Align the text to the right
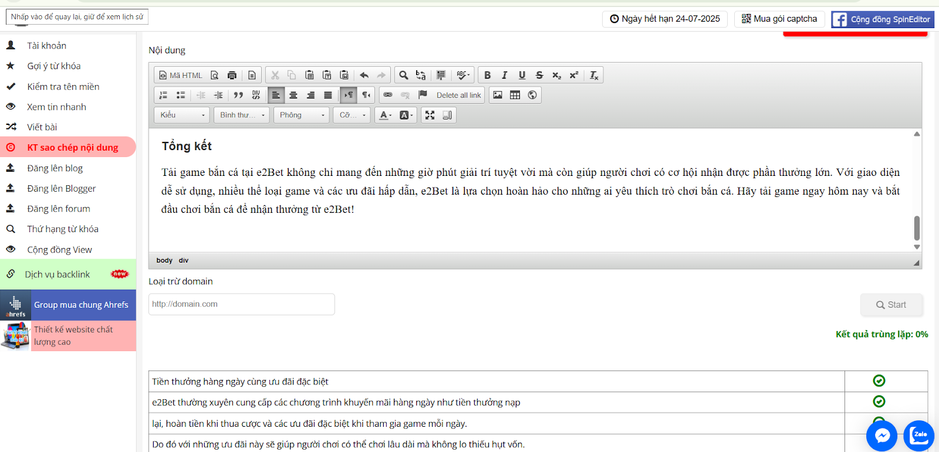939x452 pixels. (310, 95)
